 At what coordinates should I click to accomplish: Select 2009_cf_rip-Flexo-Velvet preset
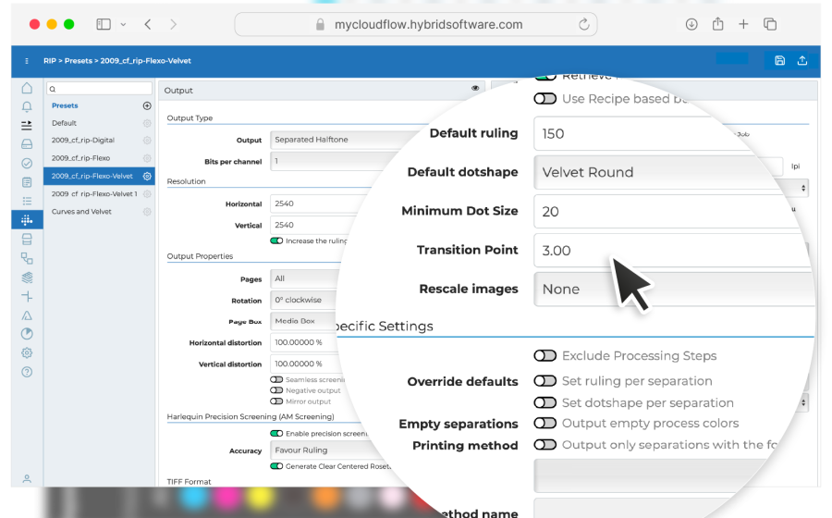(92, 176)
